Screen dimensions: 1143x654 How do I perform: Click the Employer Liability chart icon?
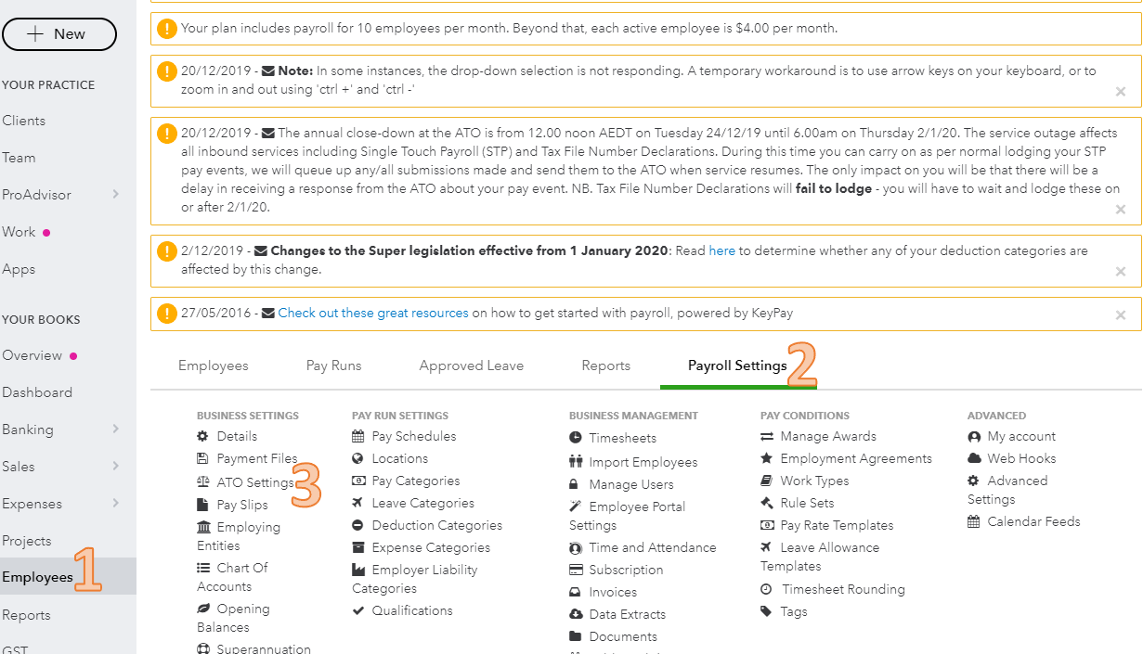[x=358, y=570]
